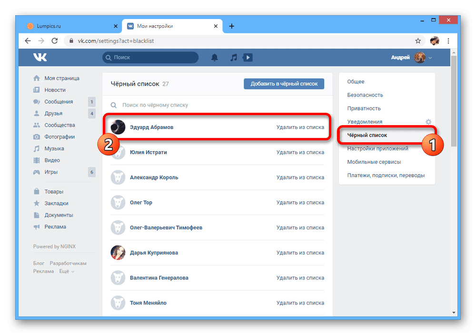Viewport: 476px width, 335px height.
Task: Open Олег-Валерьевич Тимофеев profile name
Action: coord(166,227)
